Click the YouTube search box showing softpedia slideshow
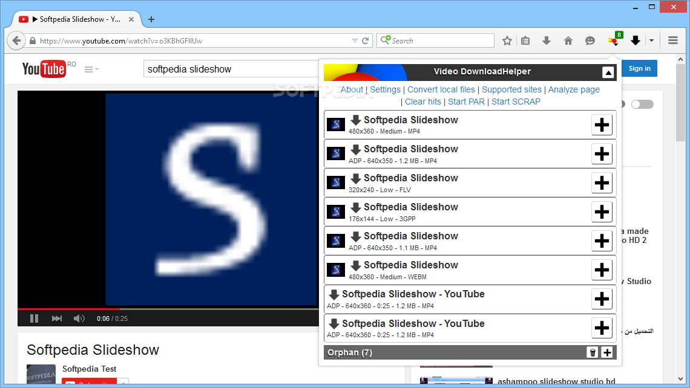This screenshot has height=388, width=690. (230, 69)
